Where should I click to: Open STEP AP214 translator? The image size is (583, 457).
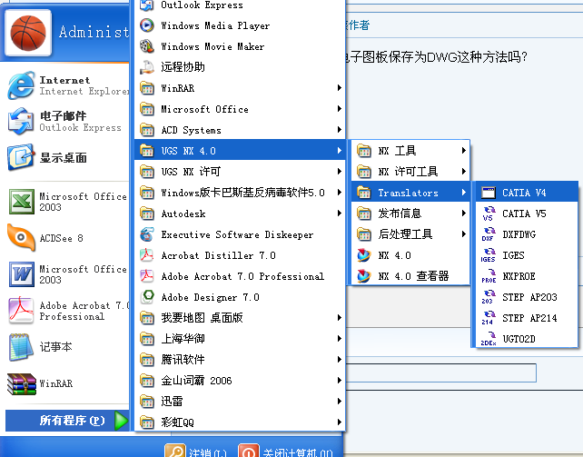(x=527, y=318)
